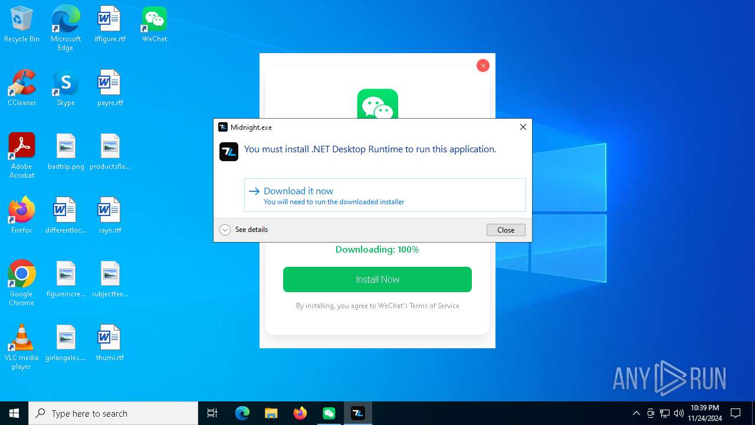Click the 'Downloading: 100%' status text
The width and height of the screenshot is (755, 425).
coord(377,250)
